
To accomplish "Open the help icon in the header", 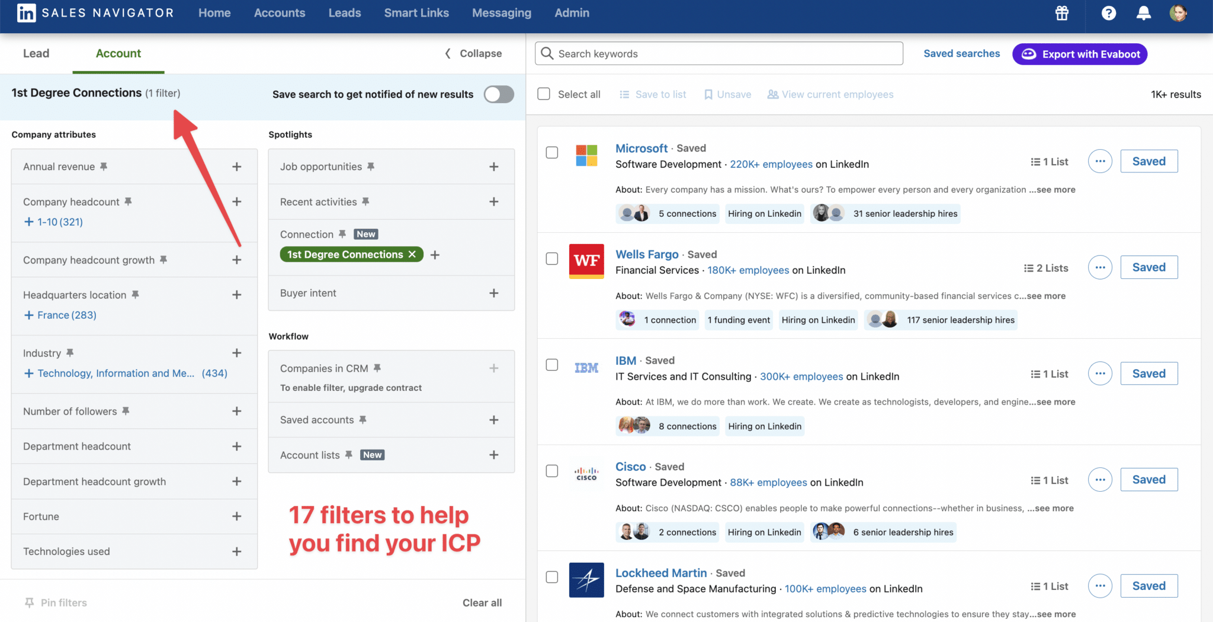I will pos(1108,13).
